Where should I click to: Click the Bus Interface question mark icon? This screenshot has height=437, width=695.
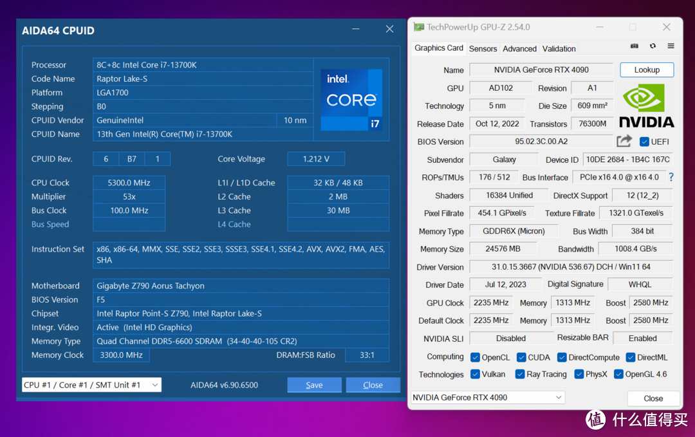coord(671,177)
